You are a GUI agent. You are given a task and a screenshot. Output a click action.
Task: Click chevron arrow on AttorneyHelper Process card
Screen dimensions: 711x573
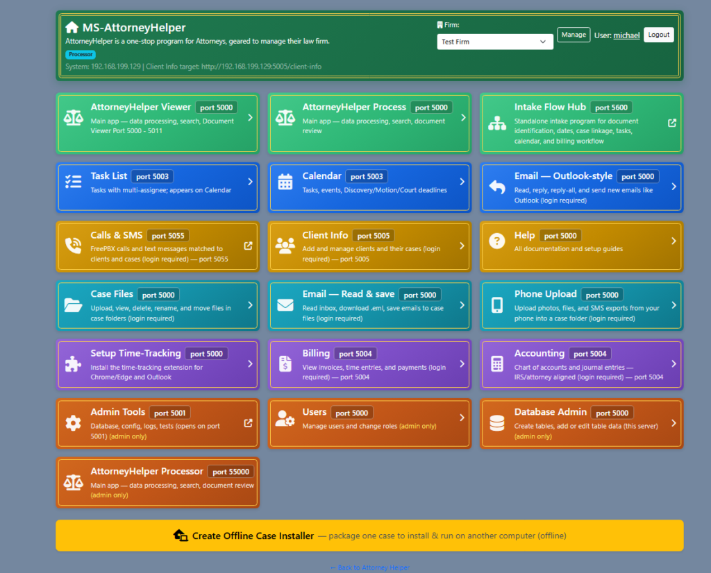coord(463,117)
